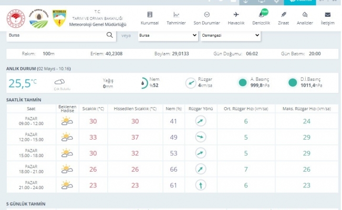Click the wind direction icon for 09.00 - 12.00
The height and width of the screenshot is (210, 342).
click(x=200, y=121)
